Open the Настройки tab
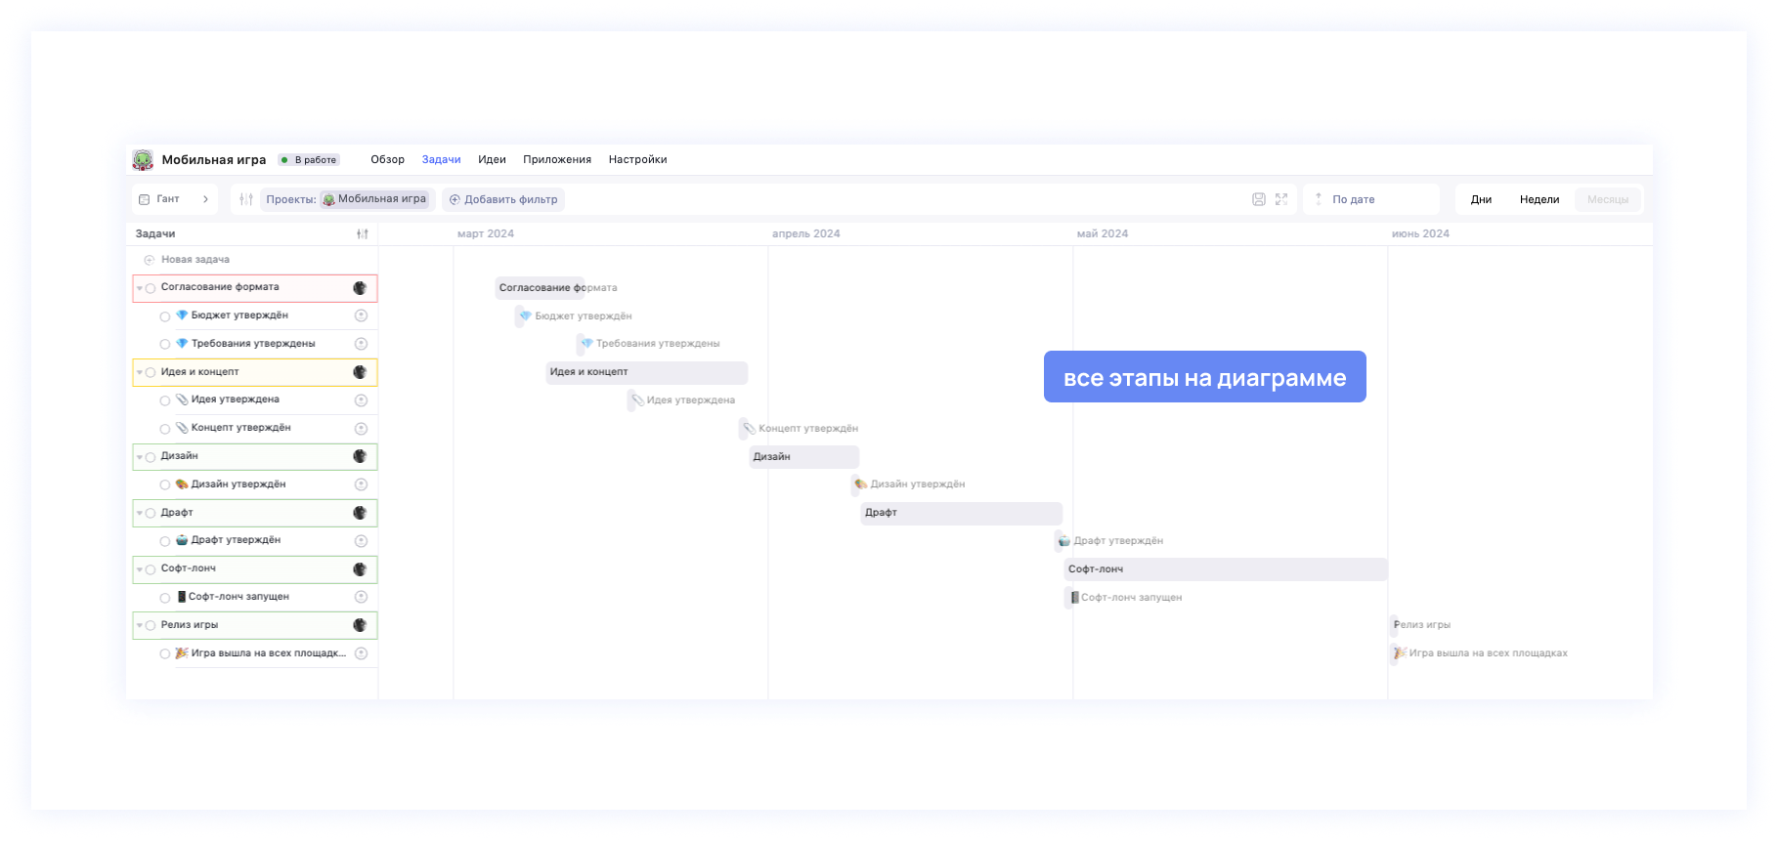1778x841 pixels. tap(637, 160)
